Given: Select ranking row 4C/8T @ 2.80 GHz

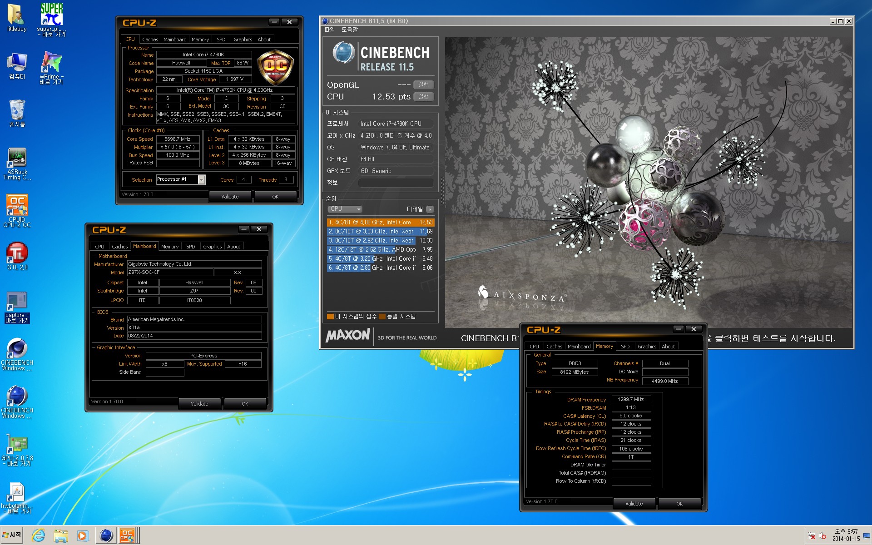Looking at the screenshot, I should pos(381,268).
